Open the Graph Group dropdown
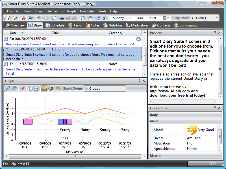Viewport: 226px width, 169px height. (x=124, y=88)
